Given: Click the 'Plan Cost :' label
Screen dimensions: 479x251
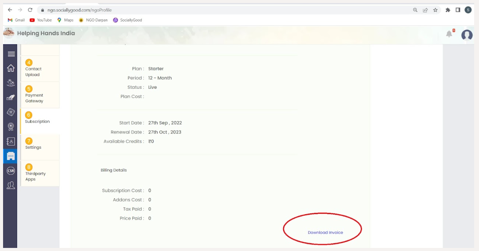Looking at the screenshot, I should (x=132, y=97).
